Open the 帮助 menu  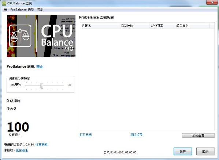coord(40,10)
